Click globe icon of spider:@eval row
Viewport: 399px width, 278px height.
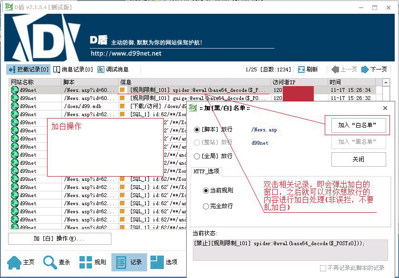click(14, 90)
